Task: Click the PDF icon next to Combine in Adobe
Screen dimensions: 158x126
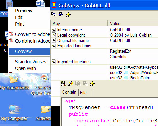Action: 11,40
